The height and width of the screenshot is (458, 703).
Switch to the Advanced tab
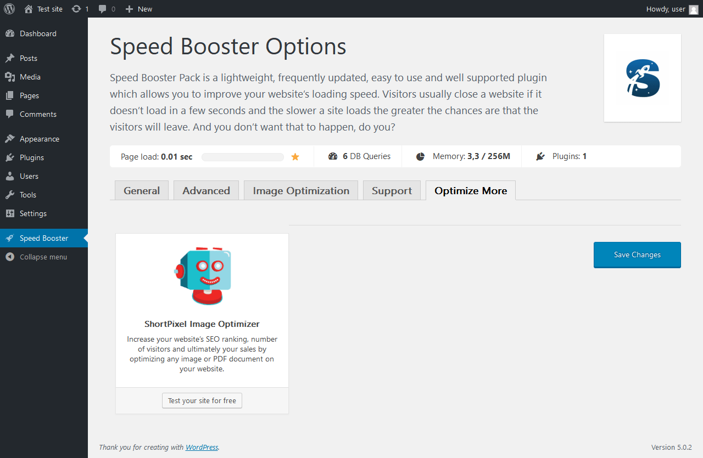206,190
